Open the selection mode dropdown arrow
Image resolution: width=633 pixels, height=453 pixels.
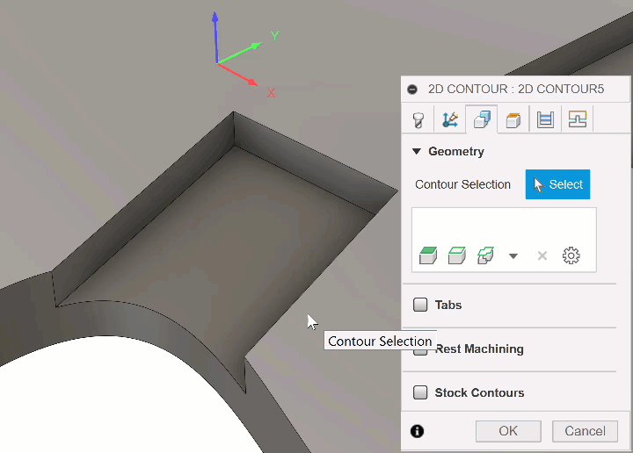(x=513, y=256)
